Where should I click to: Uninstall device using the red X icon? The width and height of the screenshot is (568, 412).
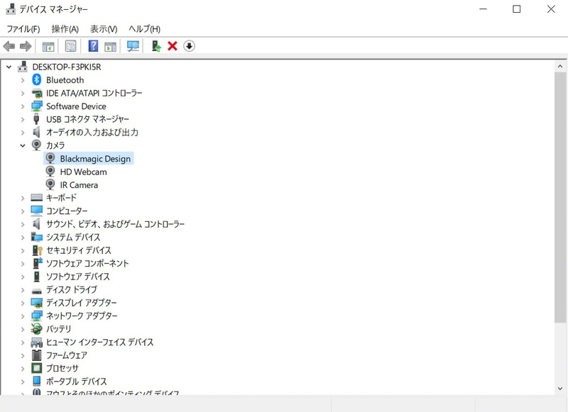tap(172, 46)
